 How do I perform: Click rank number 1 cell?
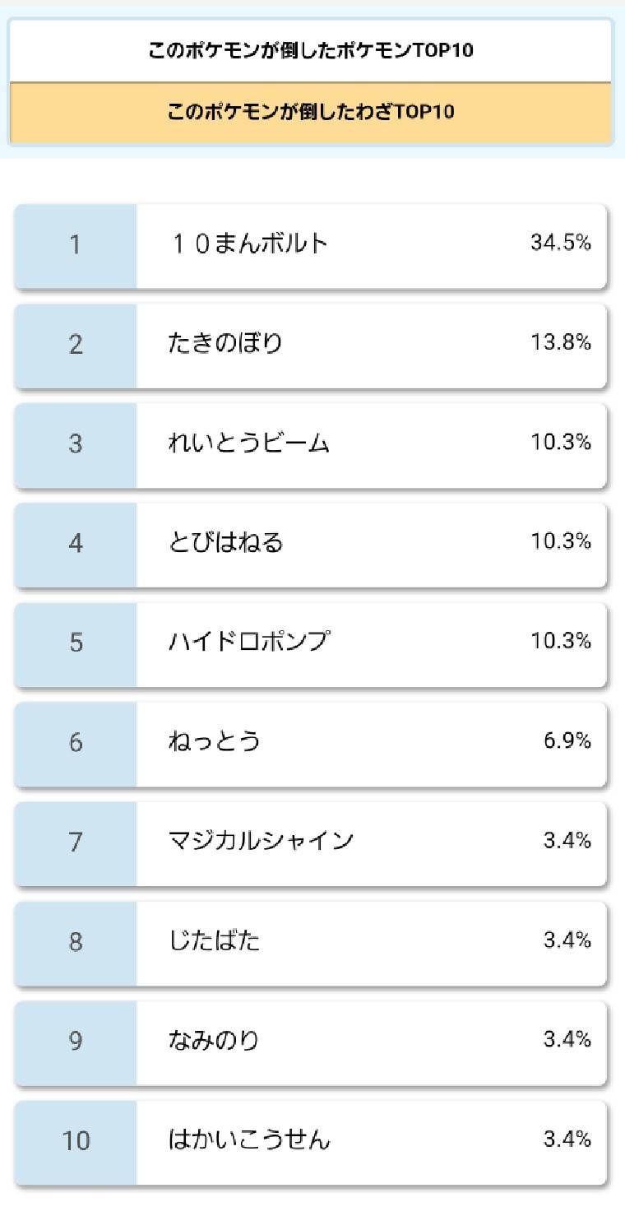[76, 246]
